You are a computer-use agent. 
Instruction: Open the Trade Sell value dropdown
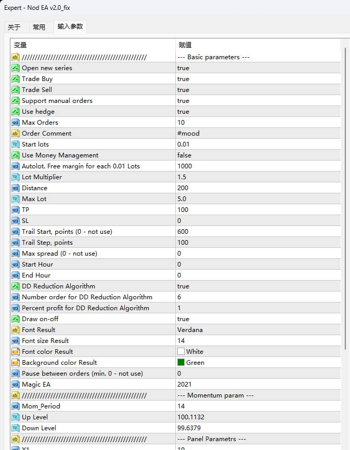point(183,90)
